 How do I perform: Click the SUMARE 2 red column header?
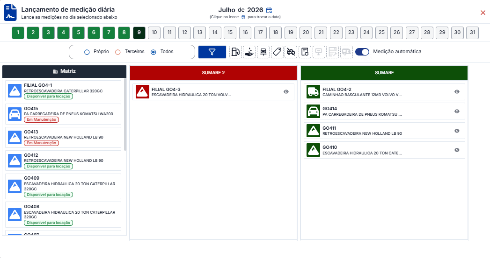click(x=213, y=73)
